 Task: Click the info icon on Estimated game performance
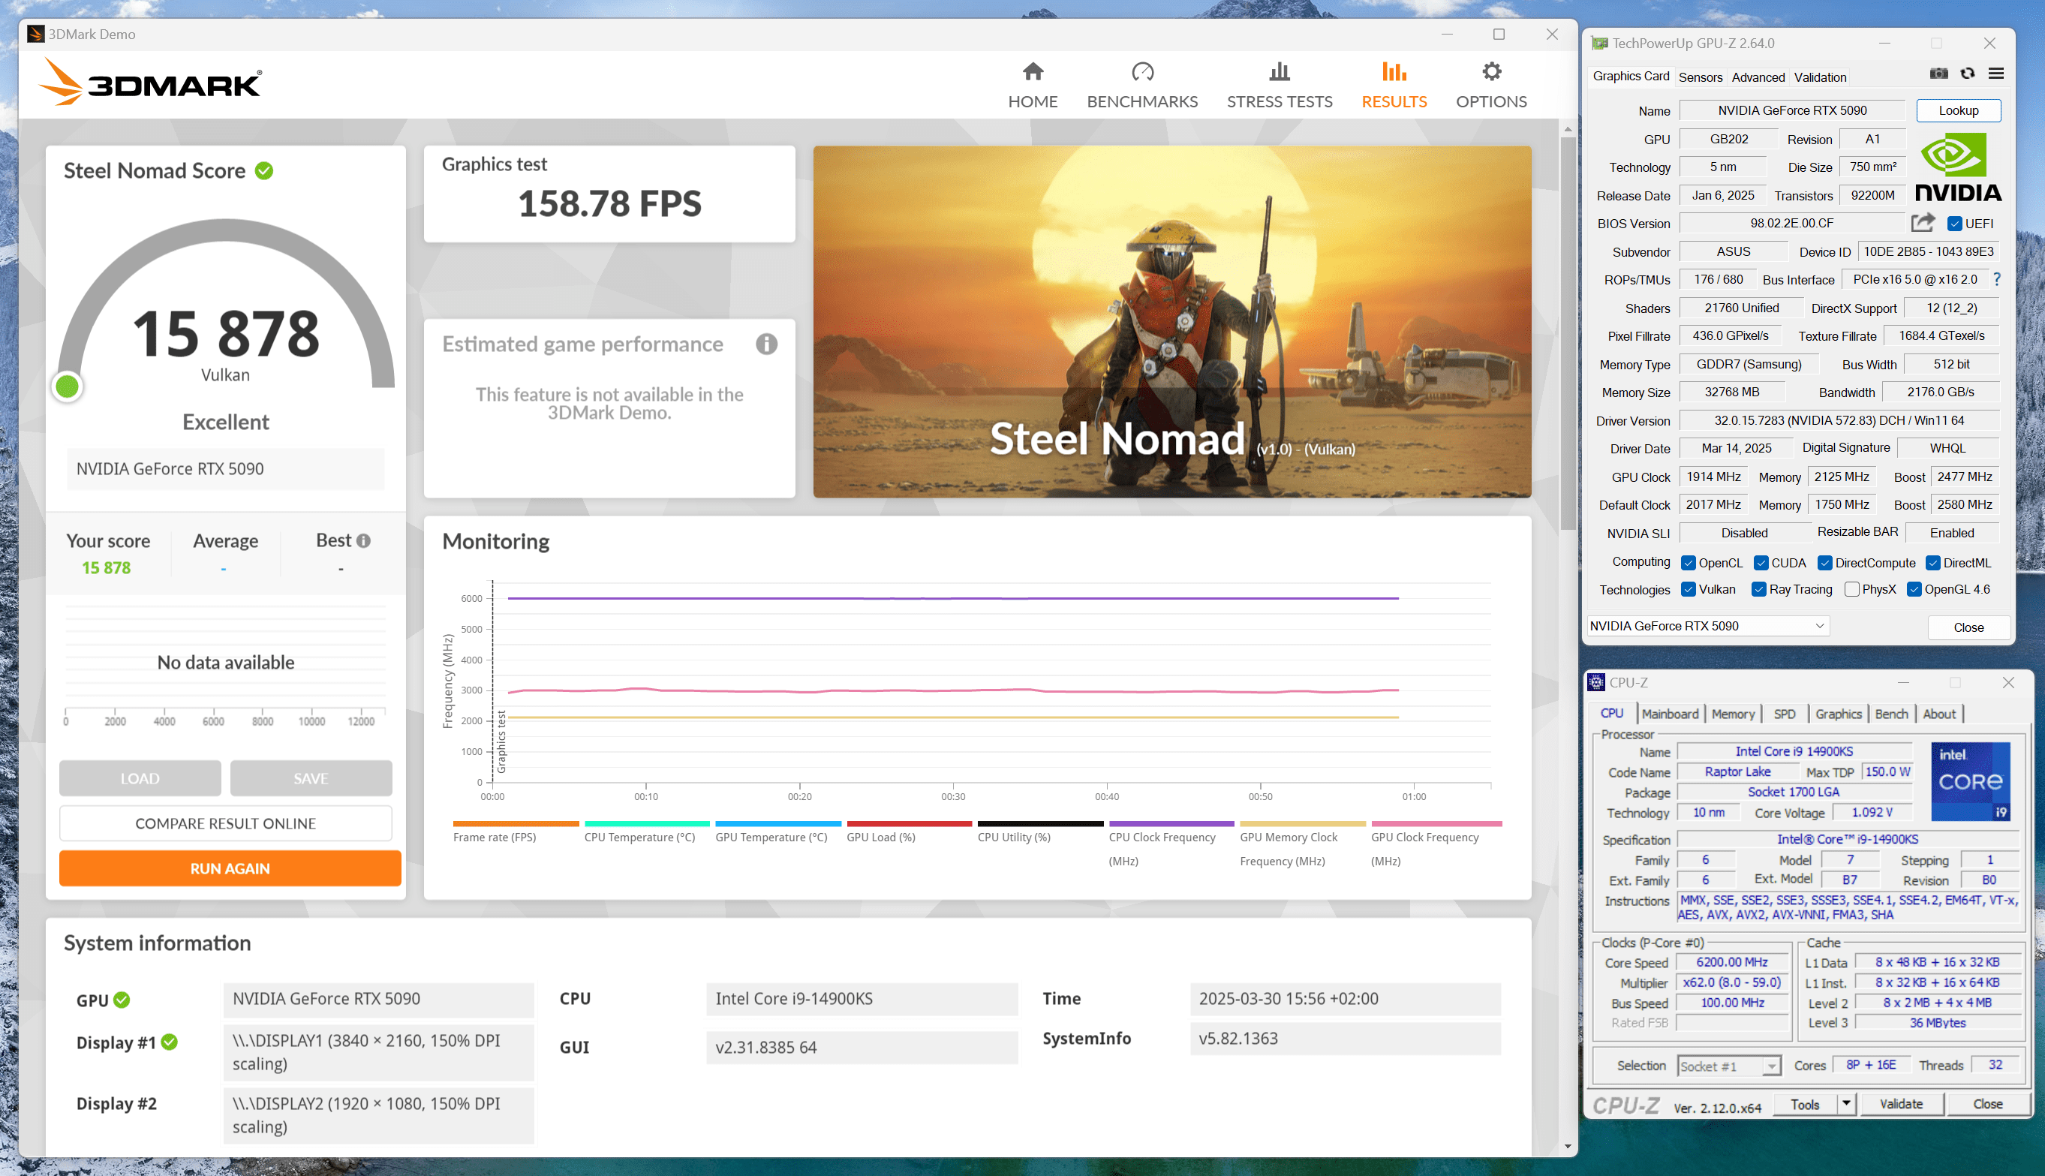coord(766,344)
